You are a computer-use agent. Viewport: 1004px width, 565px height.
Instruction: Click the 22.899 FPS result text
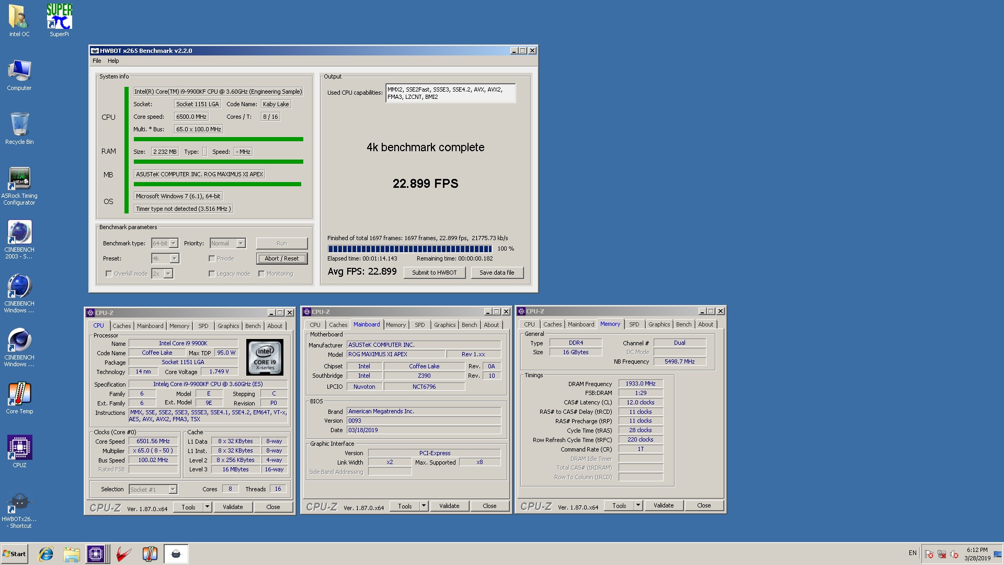[x=426, y=184]
